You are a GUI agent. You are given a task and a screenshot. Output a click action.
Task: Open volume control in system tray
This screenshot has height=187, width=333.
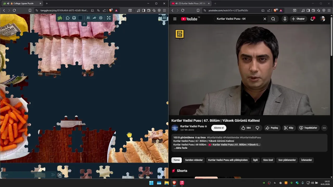point(312,183)
